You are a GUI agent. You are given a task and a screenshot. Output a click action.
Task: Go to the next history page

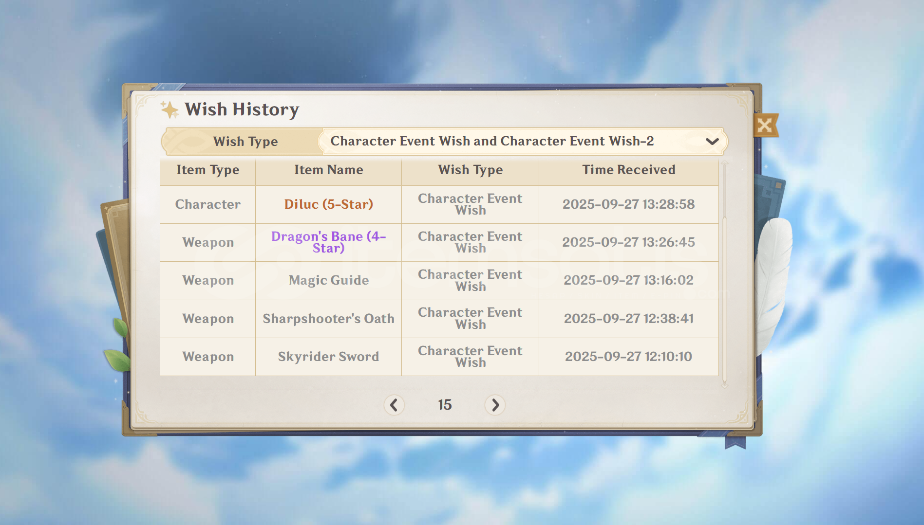(x=495, y=405)
